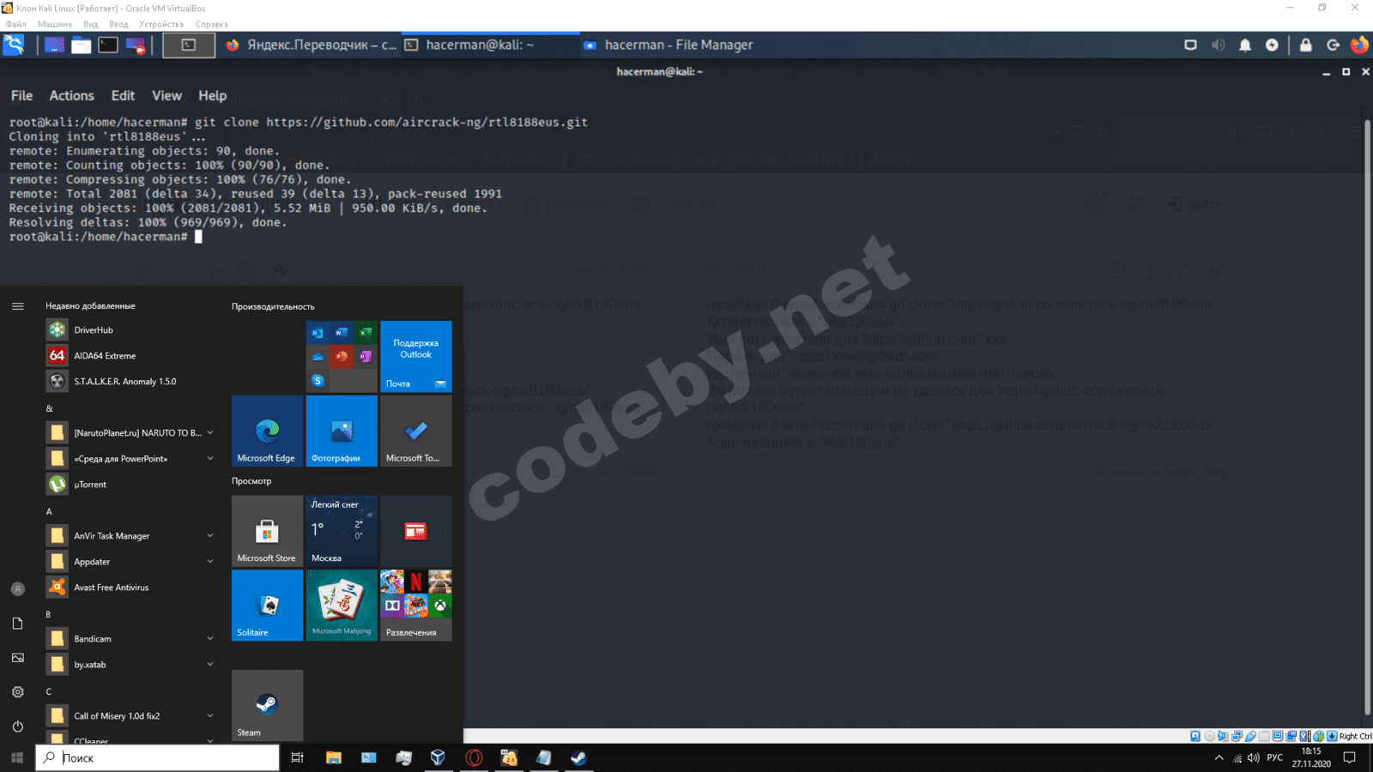Click the Steam icon on Windows taskbar

coord(579,757)
